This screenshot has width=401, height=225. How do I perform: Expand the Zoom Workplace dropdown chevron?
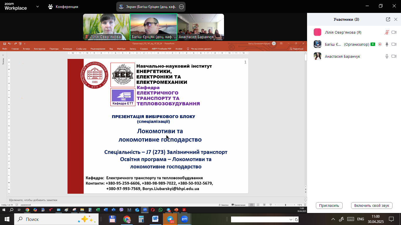click(38, 6)
